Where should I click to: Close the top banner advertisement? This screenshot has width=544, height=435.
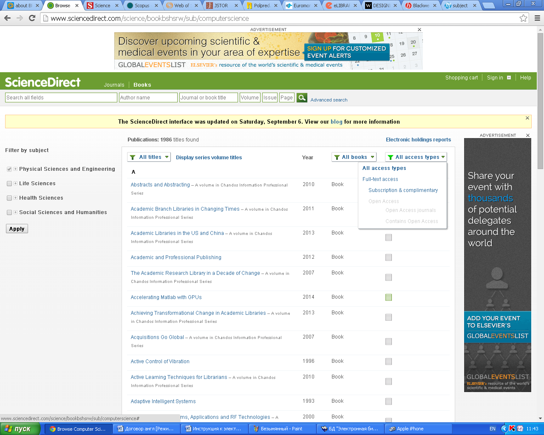pos(419,30)
